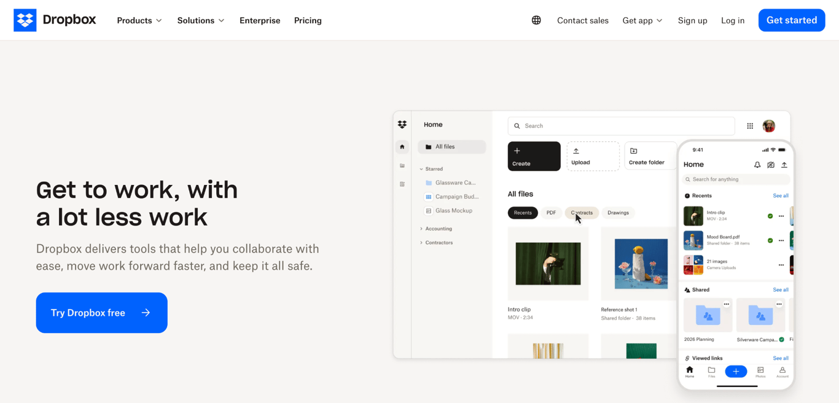Click the green sync check beside Intro clip
The height and width of the screenshot is (403, 839).
[770, 216]
